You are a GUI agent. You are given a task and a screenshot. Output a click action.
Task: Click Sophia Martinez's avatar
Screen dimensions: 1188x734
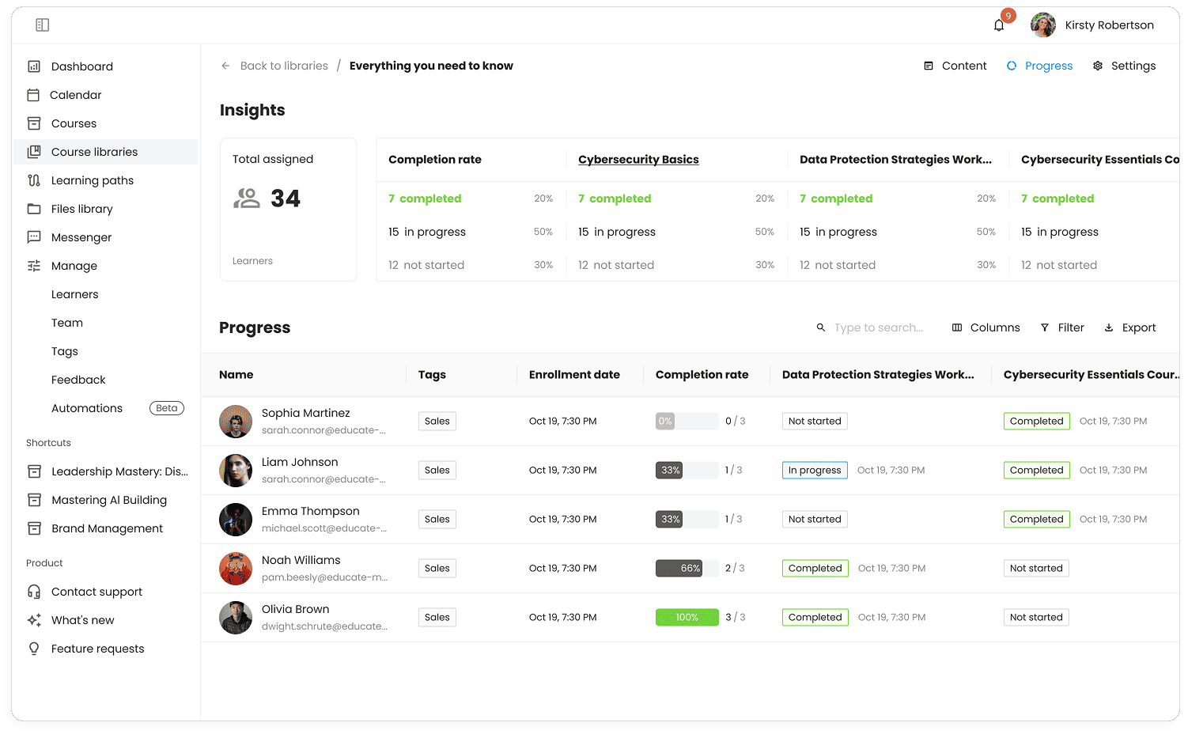[x=236, y=422]
